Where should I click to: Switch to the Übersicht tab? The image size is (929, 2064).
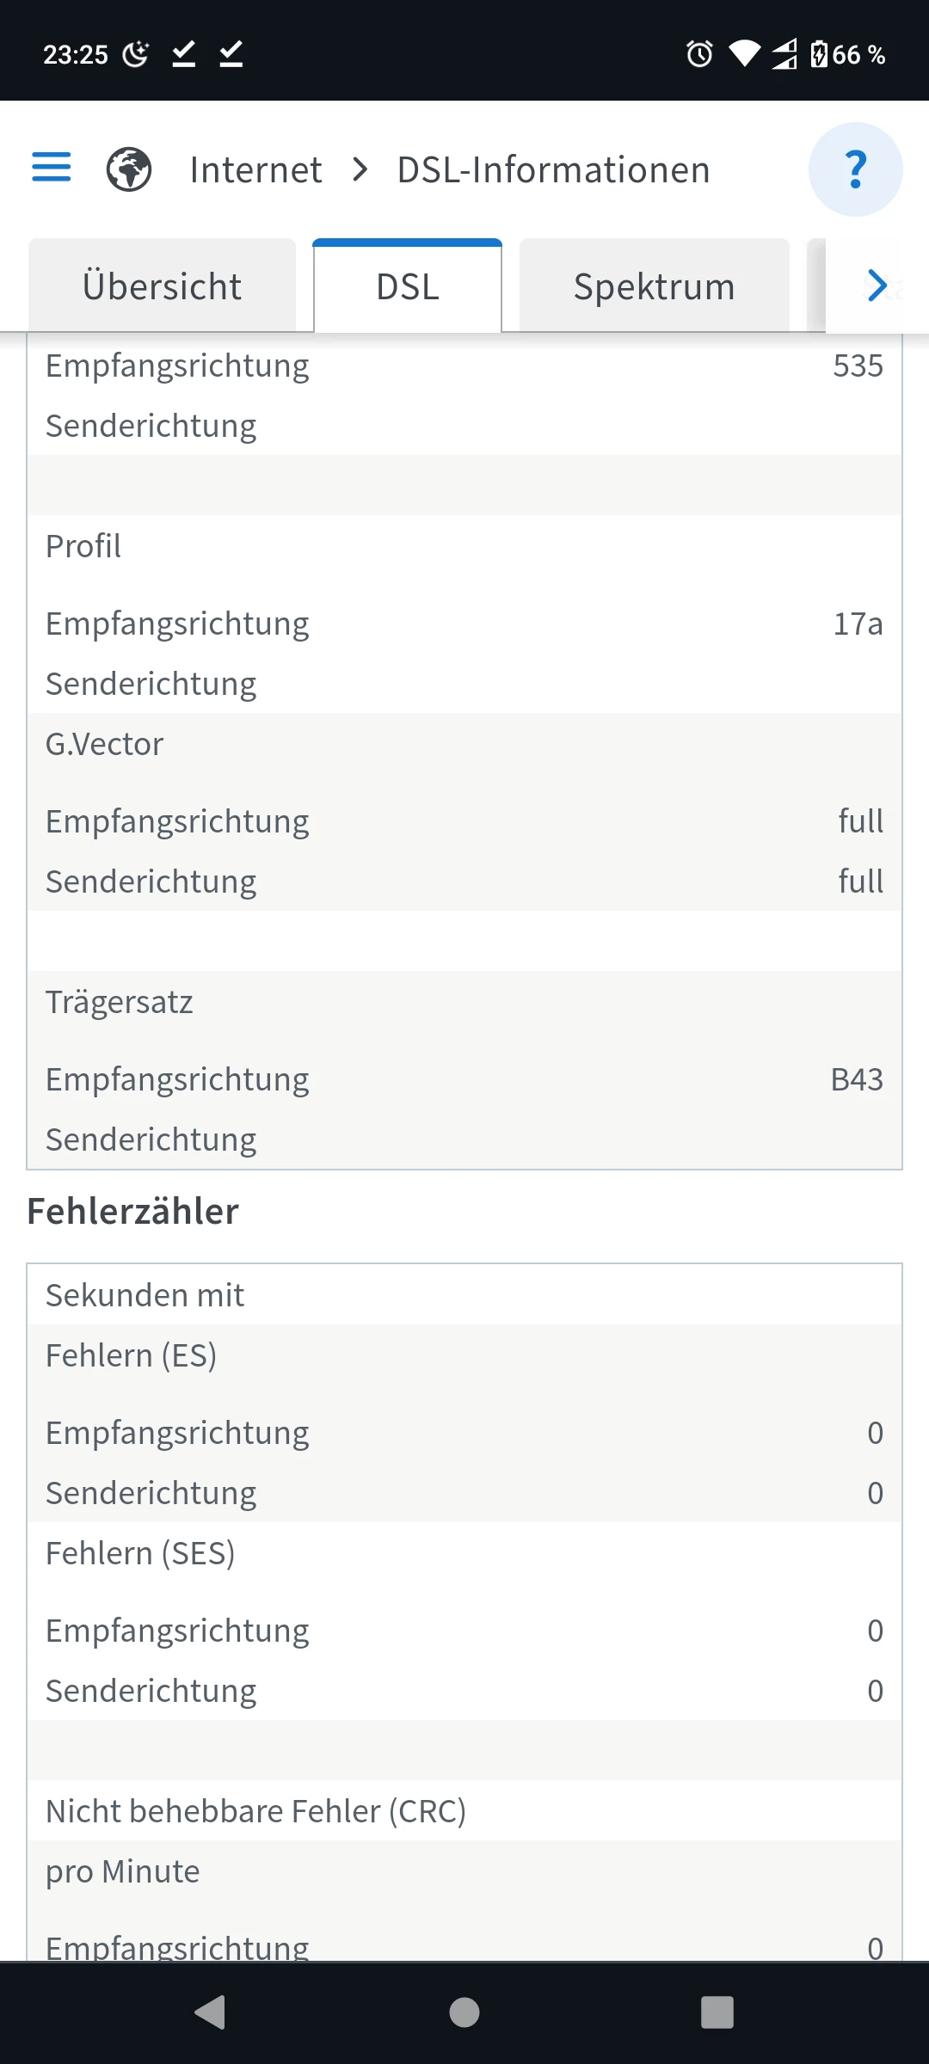pyautogui.click(x=162, y=286)
